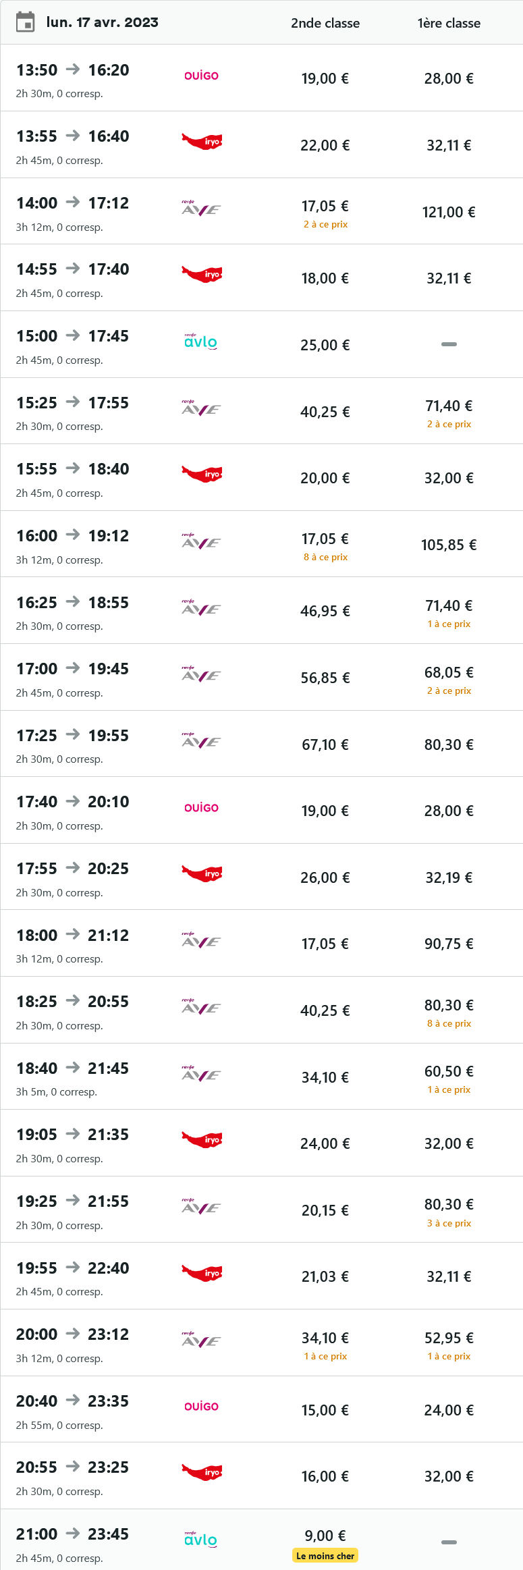Screen dimensions: 523x1570
Task: Click the AVE logo on the 18:40 departure
Action: [201, 1074]
